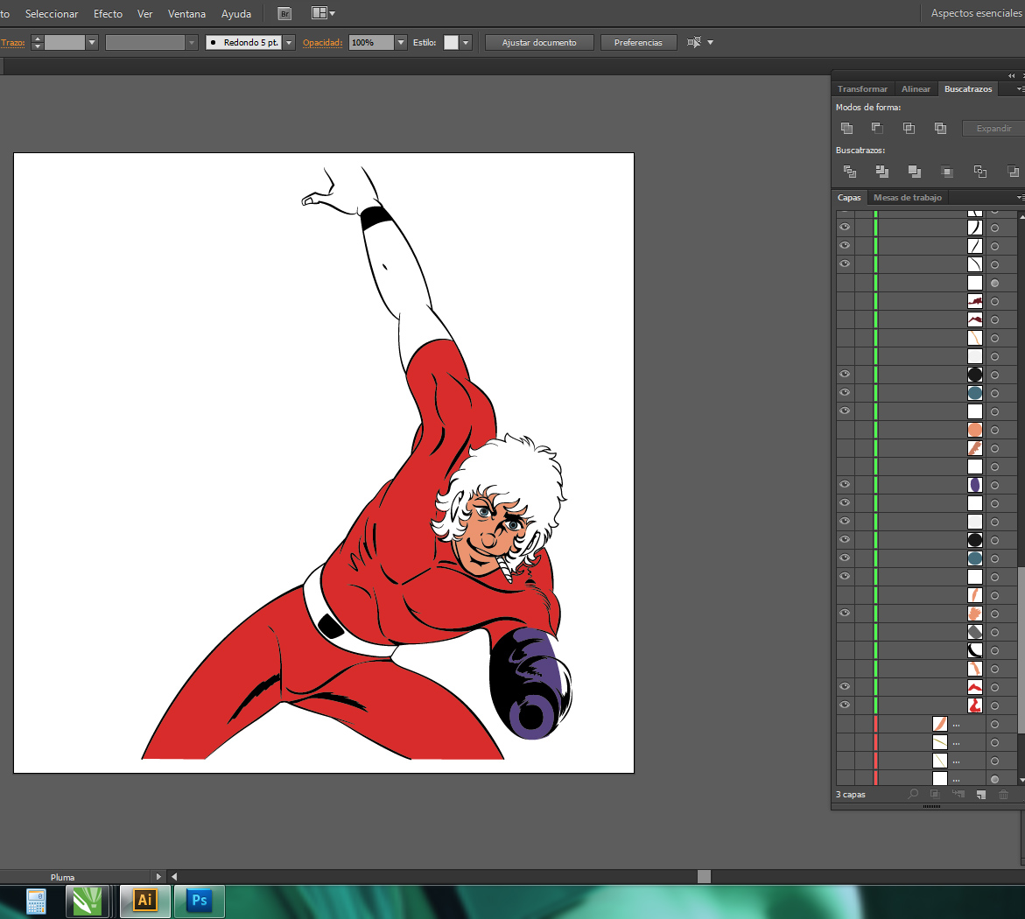
Task: Switch to the Alinear tab
Action: tap(916, 89)
